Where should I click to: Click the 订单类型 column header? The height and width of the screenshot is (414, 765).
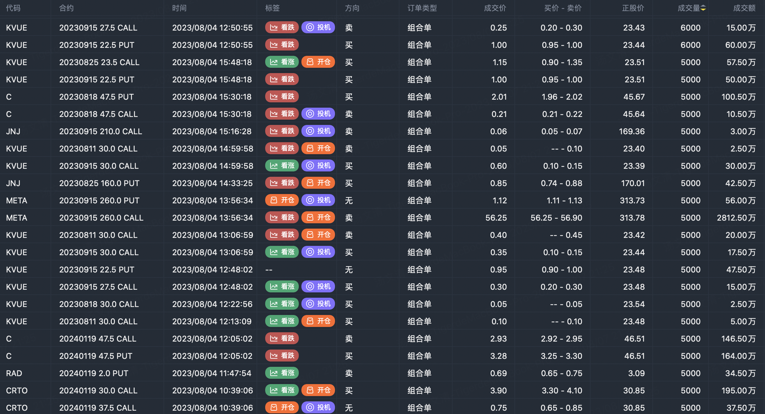click(422, 8)
